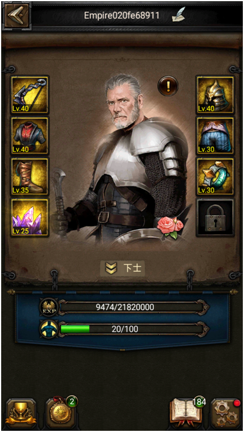
Task: Click the 下士 rank label
Action: coord(133,268)
